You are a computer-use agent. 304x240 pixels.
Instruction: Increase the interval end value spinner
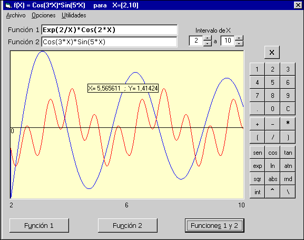[239, 38]
